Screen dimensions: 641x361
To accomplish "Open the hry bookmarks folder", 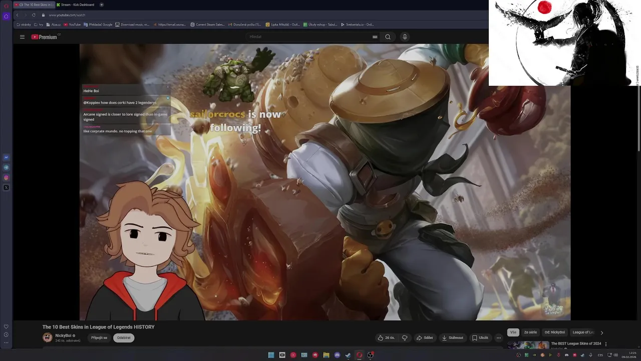I will (x=39, y=25).
